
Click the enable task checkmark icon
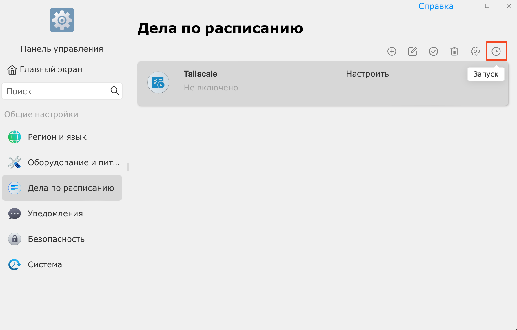[x=433, y=51]
